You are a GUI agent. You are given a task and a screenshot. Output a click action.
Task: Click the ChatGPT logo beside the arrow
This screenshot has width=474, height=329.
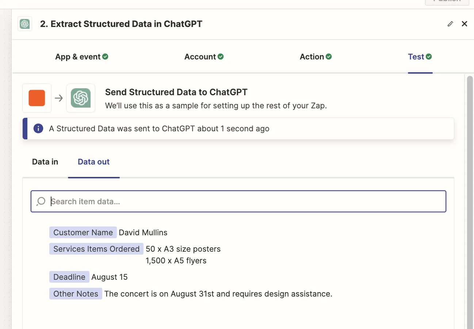coord(81,98)
